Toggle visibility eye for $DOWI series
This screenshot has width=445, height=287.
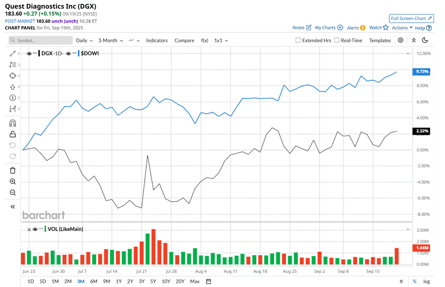point(68,53)
